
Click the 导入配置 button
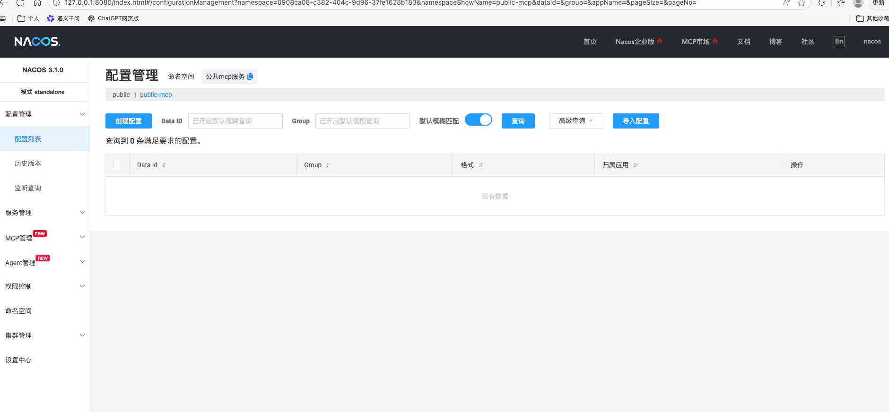pyautogui.click(x=636, y=121)
